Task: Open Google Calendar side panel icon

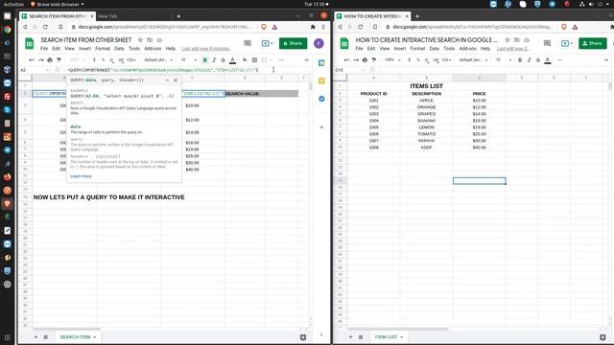Action: pyautogui.click(x=321, y=63)
